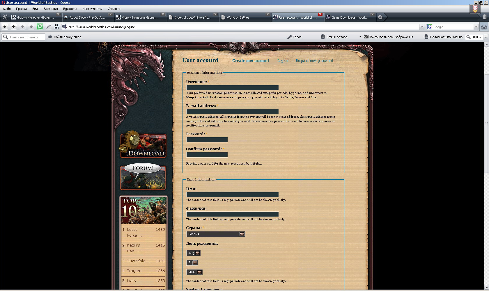489x291 pixels.
Task: Open the Виджеты menu
Action: (x=70, y=9)
